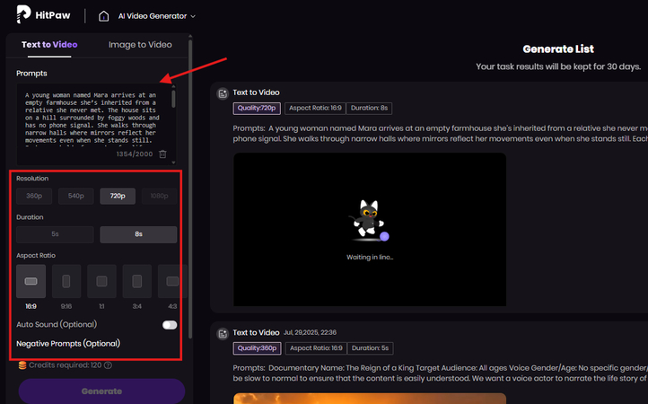Image resolution: width=648 pixels, height=404 pixels.
Task: Choose the 1:1 square aspect ratio icon
Action: click(x=101, y=281)
